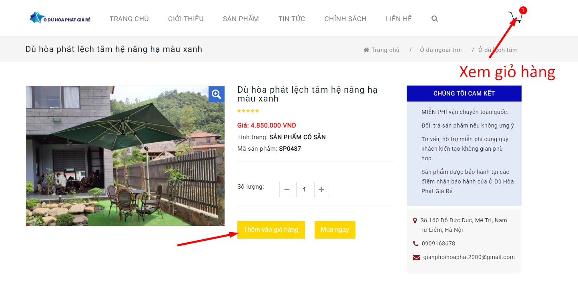Click the CHÚNG TÔI CAM KẾT header
578x281 pixels.
click(x=464, y=94)
